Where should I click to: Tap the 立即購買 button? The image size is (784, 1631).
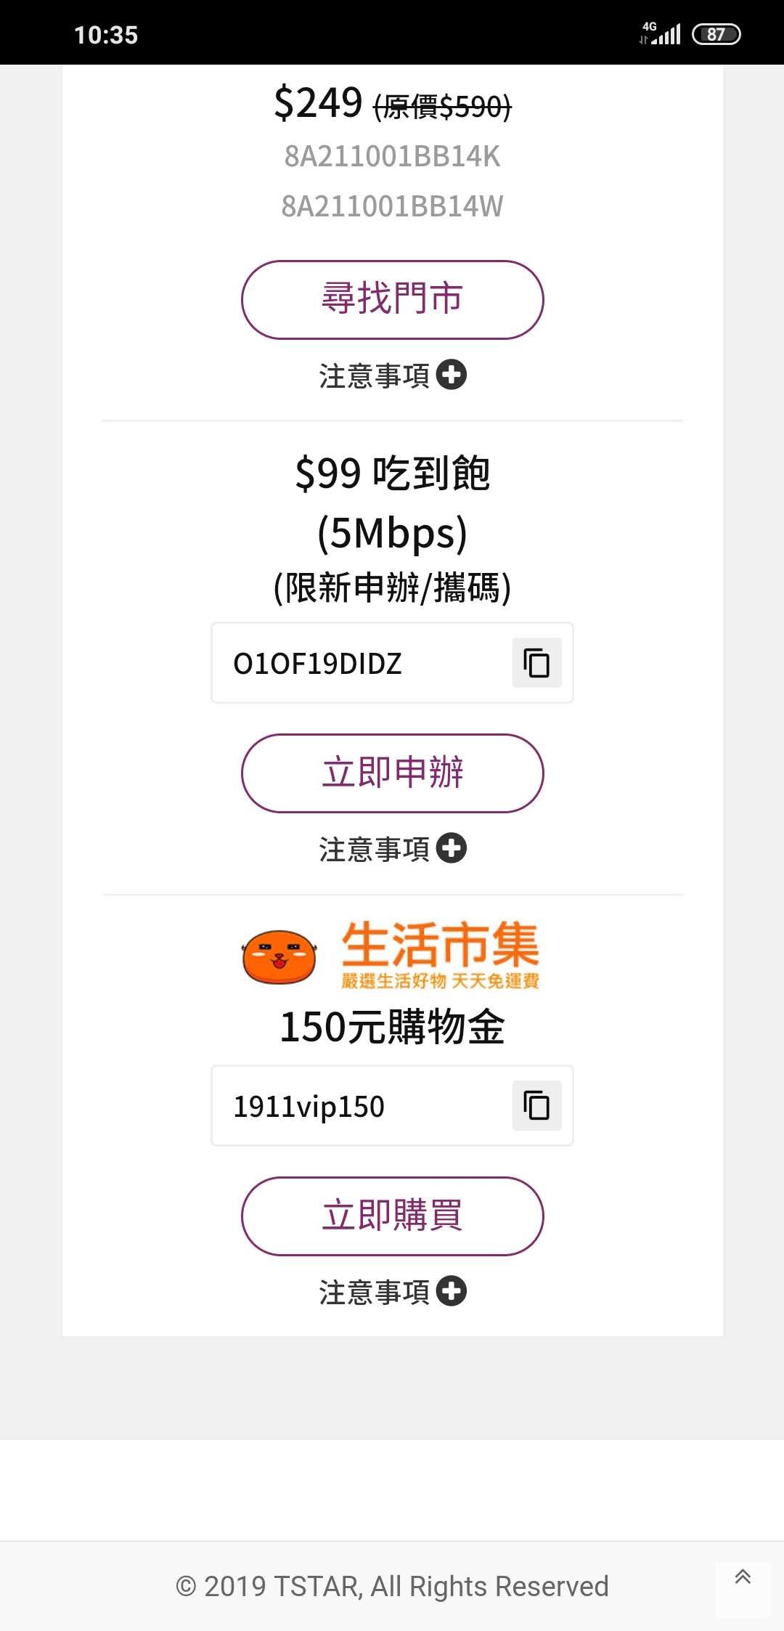(392, 1216)
